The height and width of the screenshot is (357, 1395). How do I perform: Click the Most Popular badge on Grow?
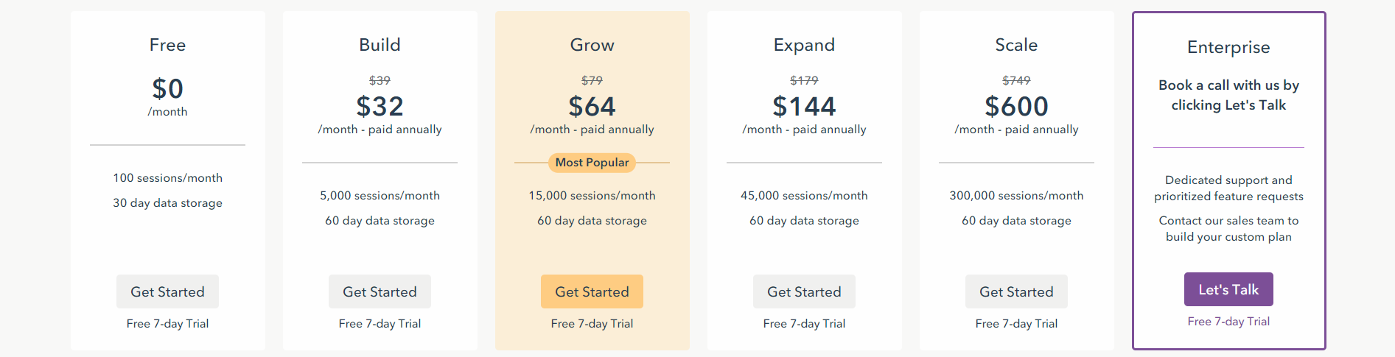pos(592,163)
